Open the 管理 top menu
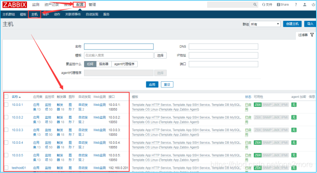This screenshot has height=173, width=317. click(92, 5)
